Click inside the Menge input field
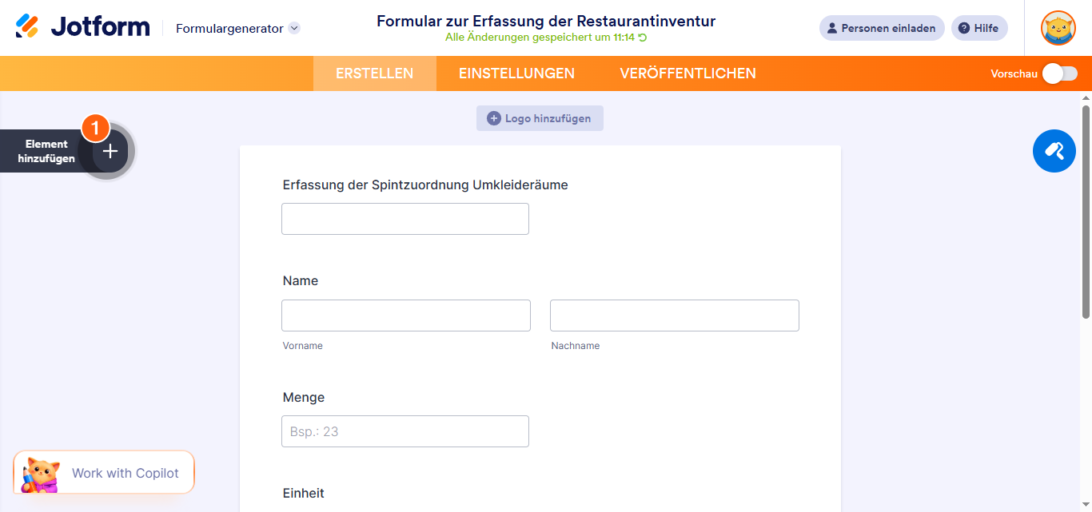Viewport: 1092px width, 512px height. [405, 431]
